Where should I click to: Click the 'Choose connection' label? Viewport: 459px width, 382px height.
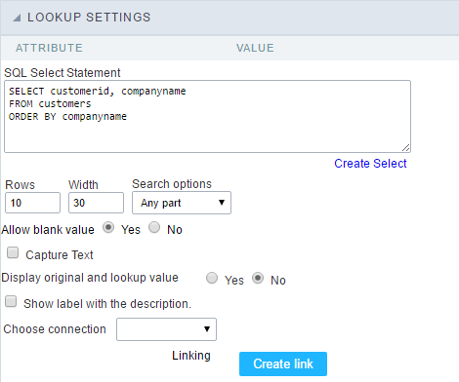click(55, 329)
